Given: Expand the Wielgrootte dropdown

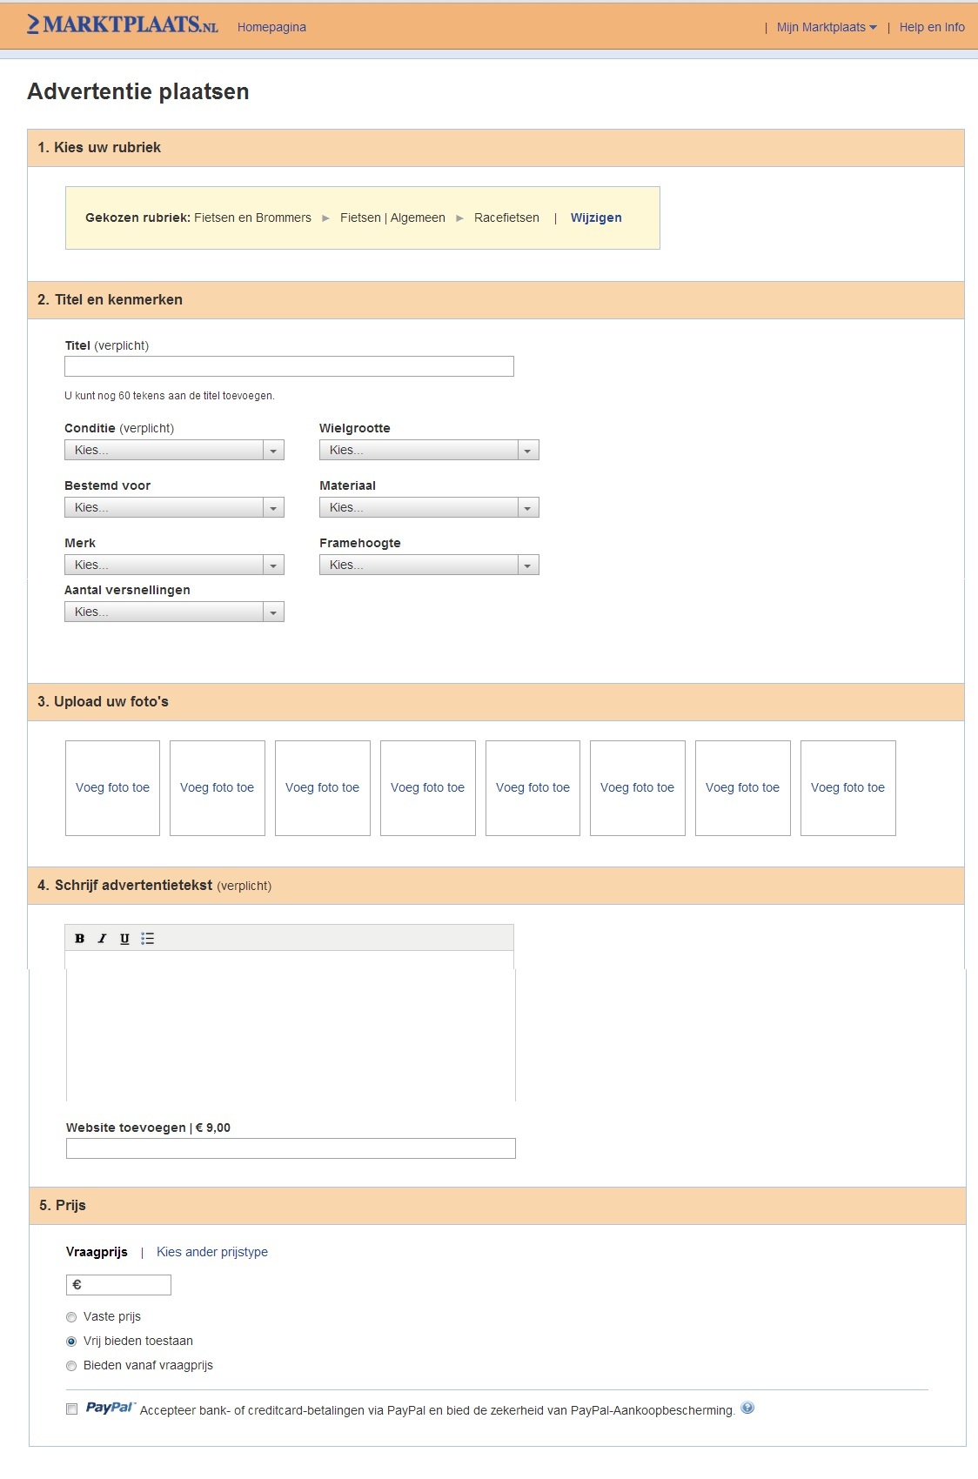Looking at the screenshot, I should 429,450.
